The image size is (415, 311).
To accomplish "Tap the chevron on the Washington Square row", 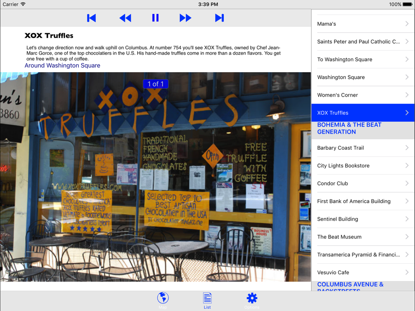I will [x=407, y=77].
